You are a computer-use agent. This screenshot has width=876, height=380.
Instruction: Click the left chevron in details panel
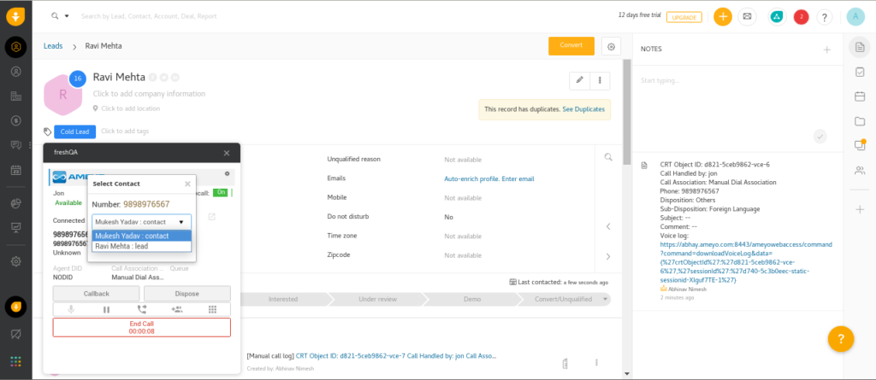click(608, 226)
